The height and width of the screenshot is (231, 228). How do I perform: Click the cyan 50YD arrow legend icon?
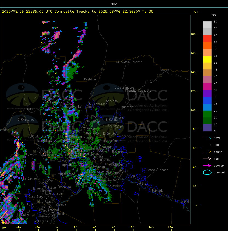click(207, 138)
